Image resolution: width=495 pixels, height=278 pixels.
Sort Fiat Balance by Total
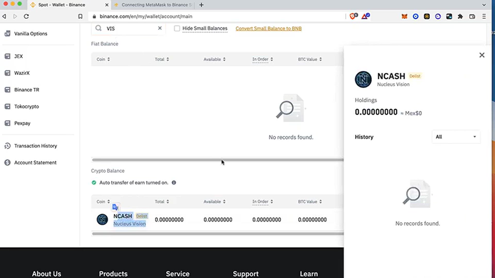pyautogui.click(x=162, y=59)
